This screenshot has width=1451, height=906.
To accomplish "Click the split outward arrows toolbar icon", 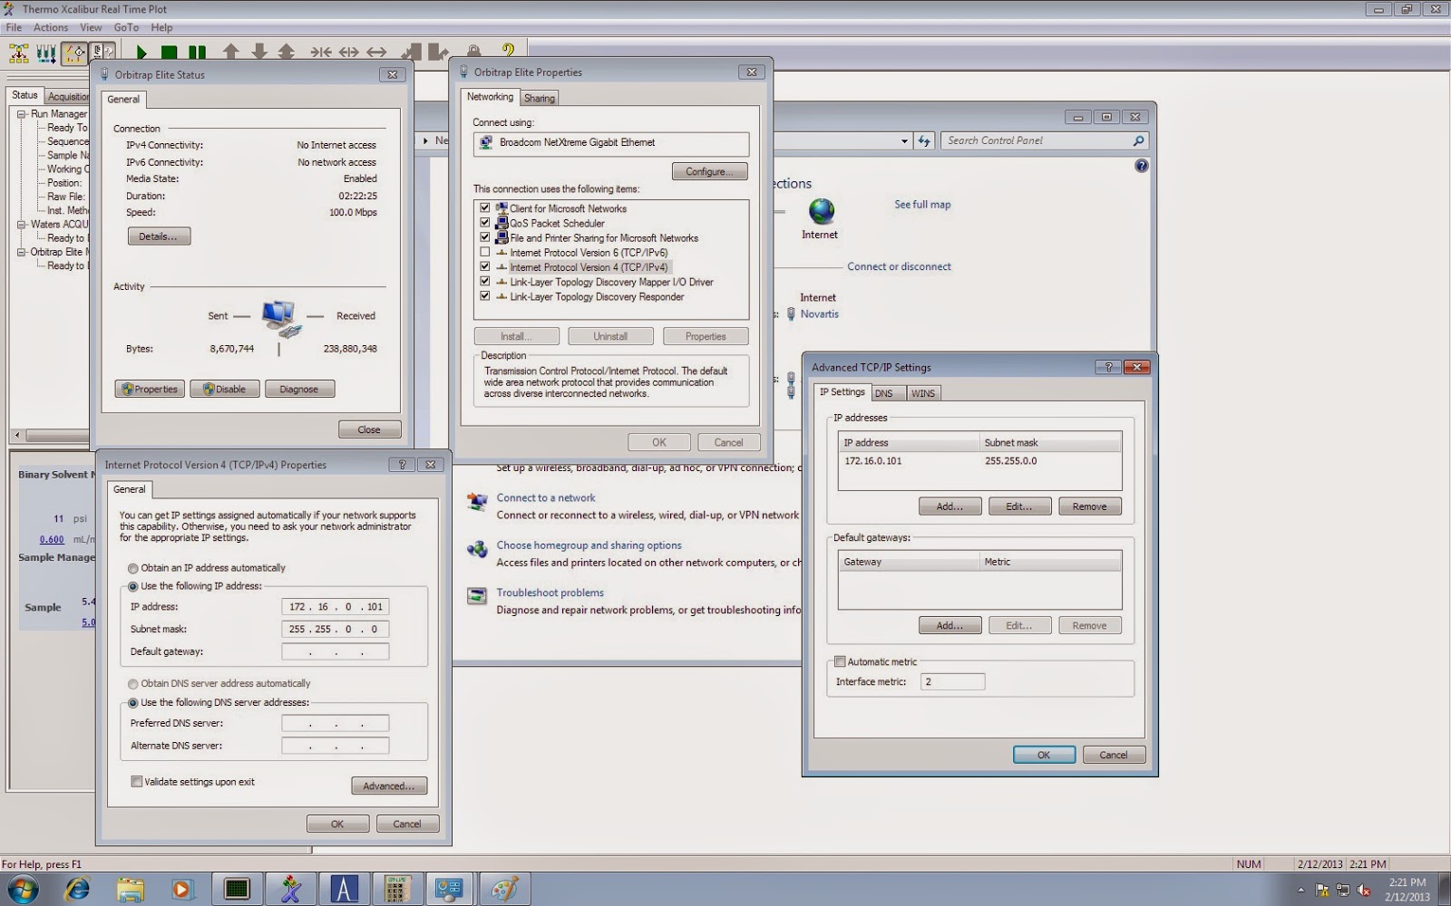I will (349, 53).
